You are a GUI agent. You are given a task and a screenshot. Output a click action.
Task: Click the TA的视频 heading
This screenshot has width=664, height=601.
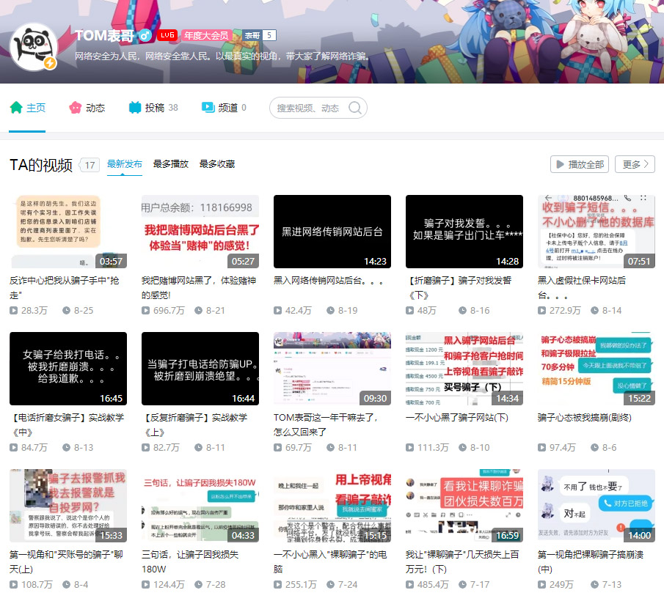tap(41, 165)
